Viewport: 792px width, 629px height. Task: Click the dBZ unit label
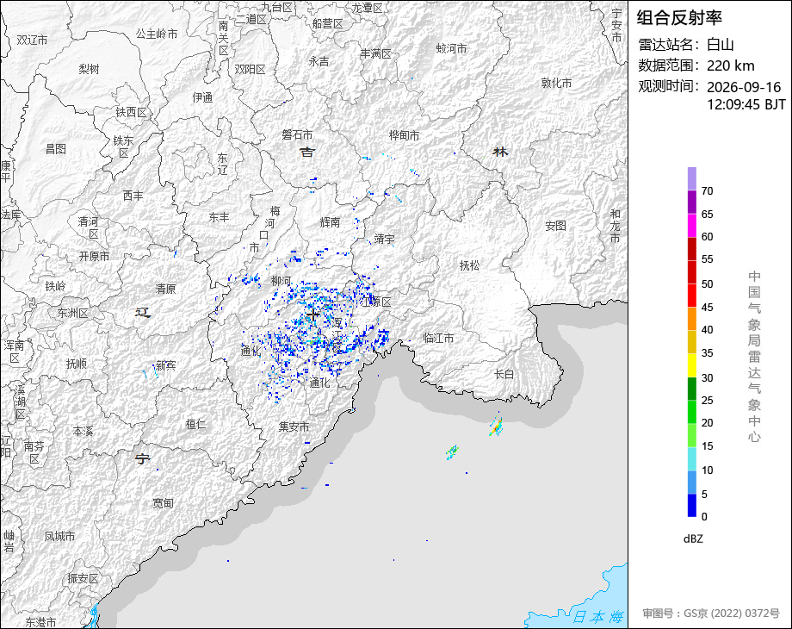(x=693, y=539)
